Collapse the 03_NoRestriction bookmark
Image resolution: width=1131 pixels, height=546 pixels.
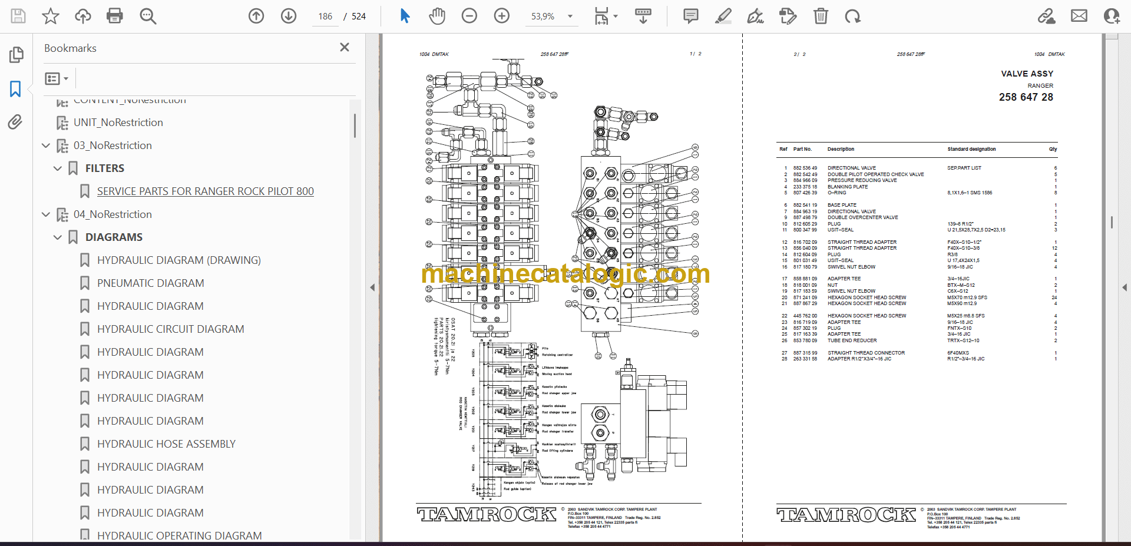pyautogui.click(x=46, y=145)
